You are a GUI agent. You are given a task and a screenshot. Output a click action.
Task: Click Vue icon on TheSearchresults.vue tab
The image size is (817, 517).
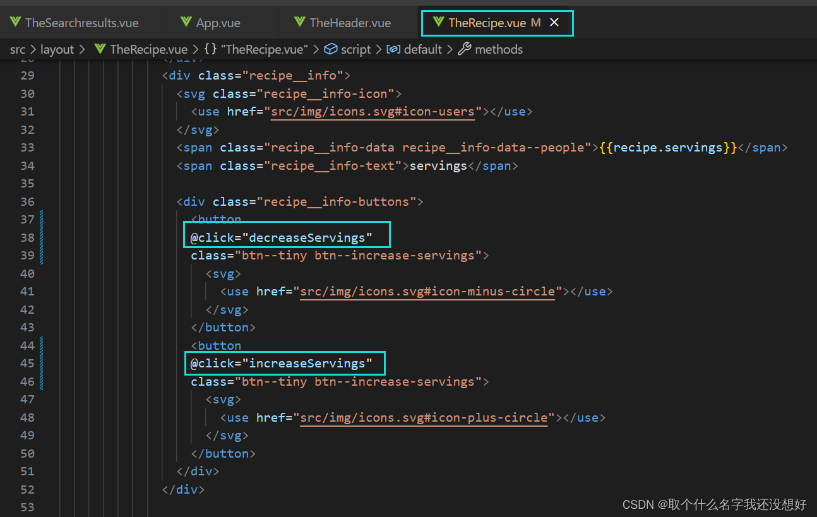tap(15, 23)
